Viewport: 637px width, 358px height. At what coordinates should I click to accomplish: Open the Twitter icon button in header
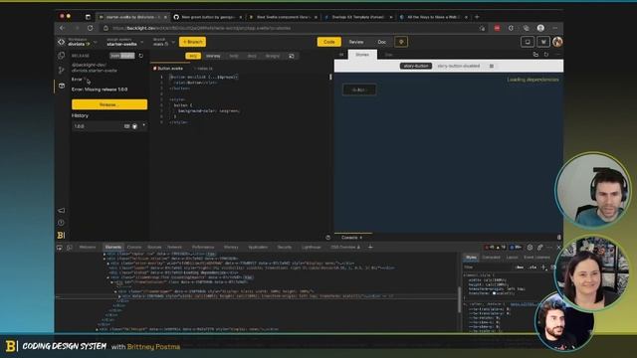(x=543, y=42)
